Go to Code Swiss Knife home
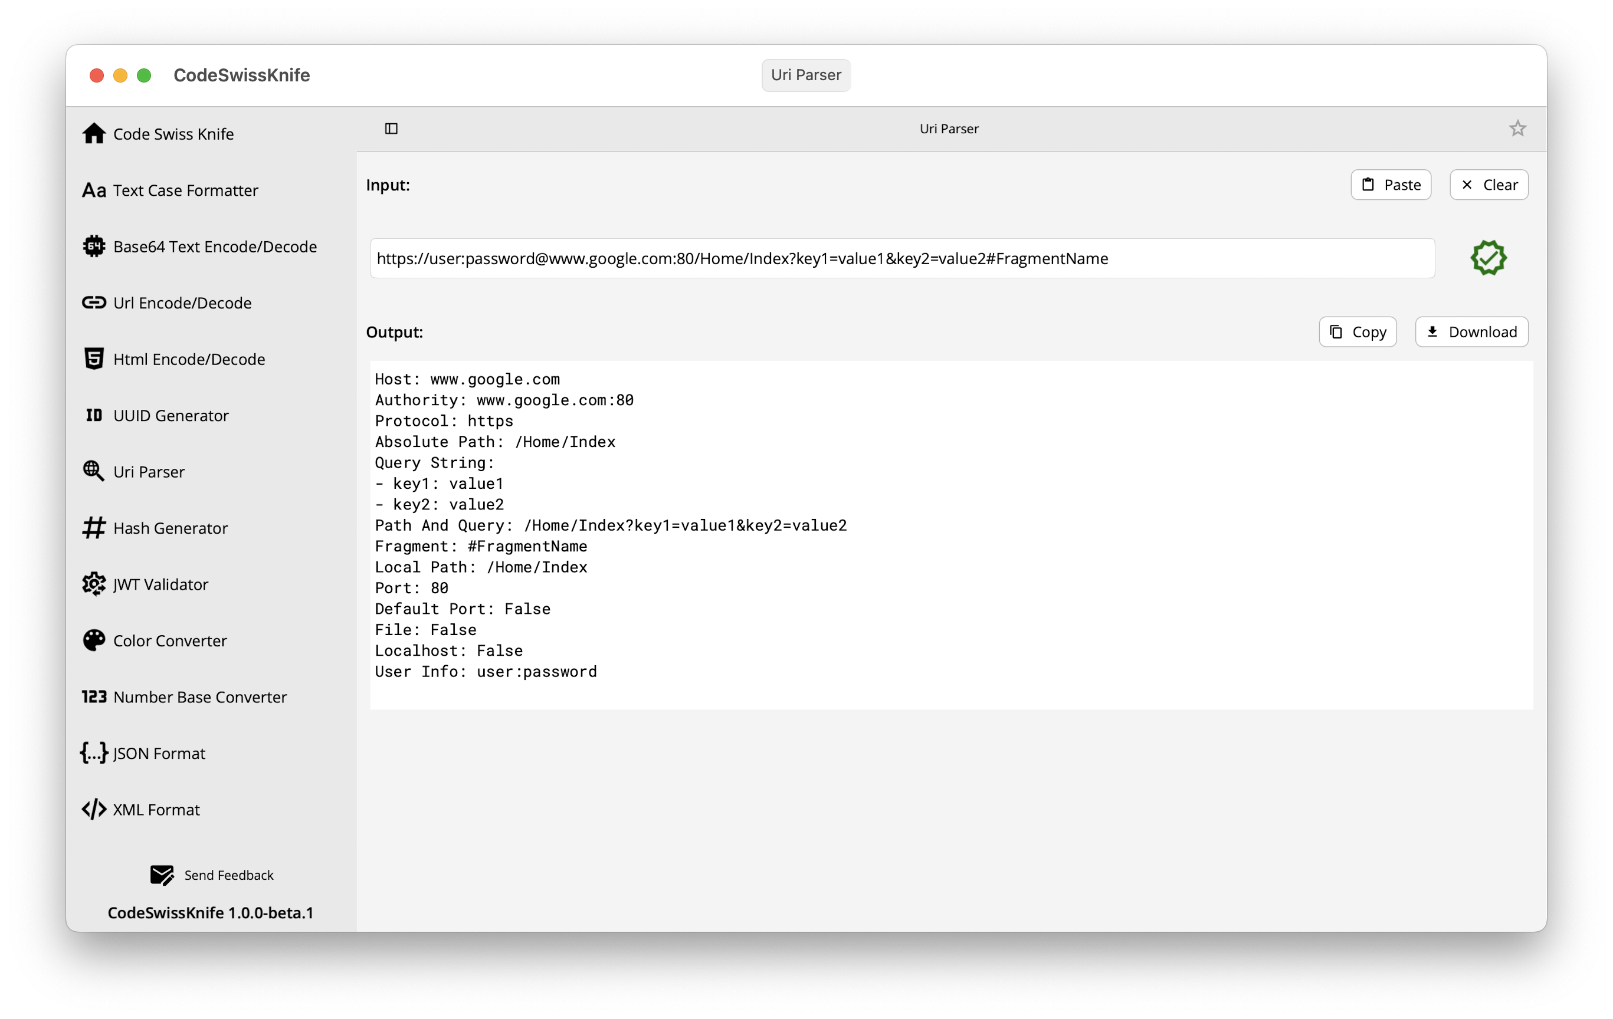The width and height of the screenshot is (1613, 1019). [173, 134]
